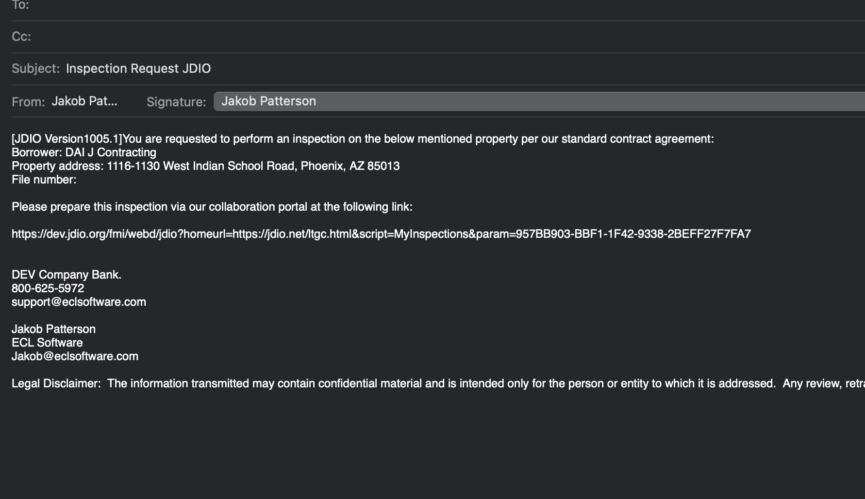Screen dimensions: 865x499
Task: Click the support@eclsoftware.com email address
Action: pyautogui.click(x=79, y=302)
